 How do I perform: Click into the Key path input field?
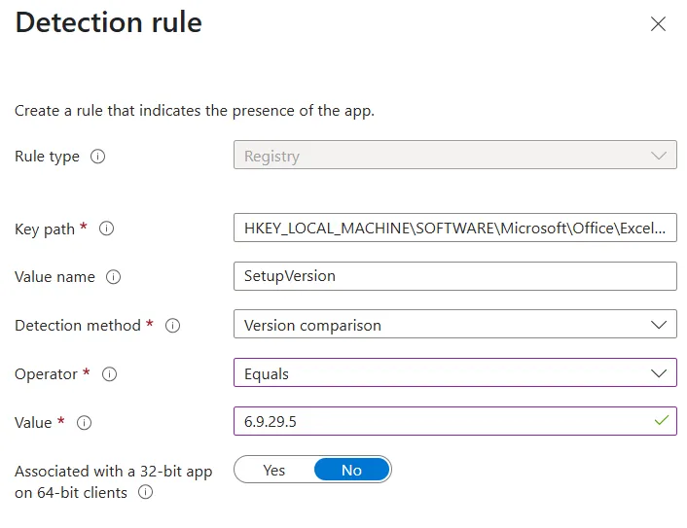[455, 228]
